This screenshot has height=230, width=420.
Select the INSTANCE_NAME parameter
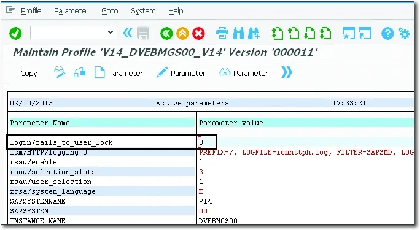[x=38, y=221]
